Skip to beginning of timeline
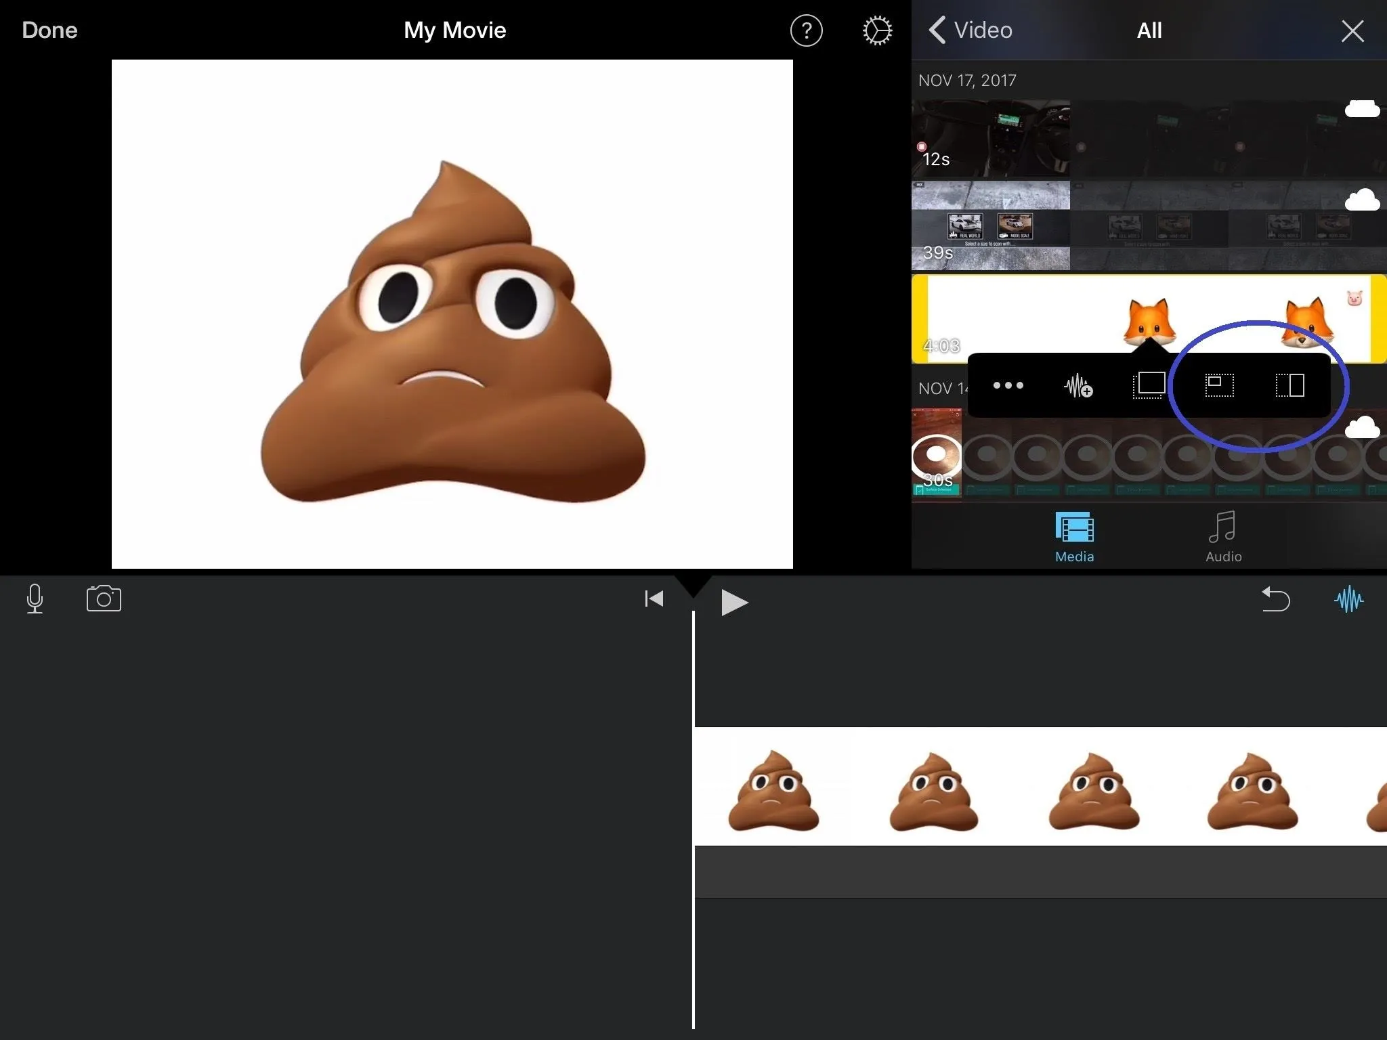Viewport: 1387px width, 1040px height. (654, 599)
